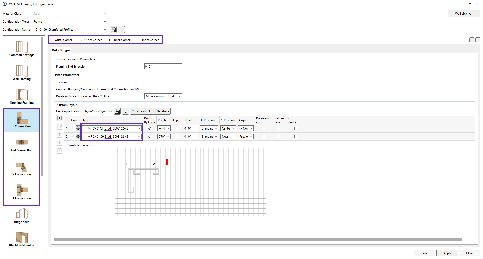Click the horizontal scrollbar at panel bottom
Screen dimensions: 483x259
pos(258,240)
